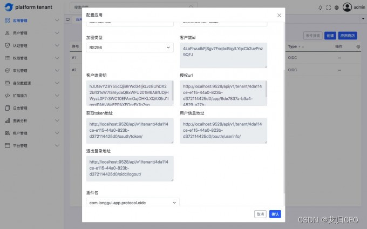Screen dimensions: 367x229
Task: Click the 用户管理 person icon
Action: tap(7, 33)
